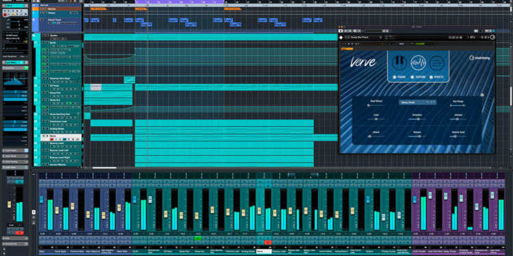Select the Verse Backing Pad track
Screen dimensions: 513x256
coord(60,114)
